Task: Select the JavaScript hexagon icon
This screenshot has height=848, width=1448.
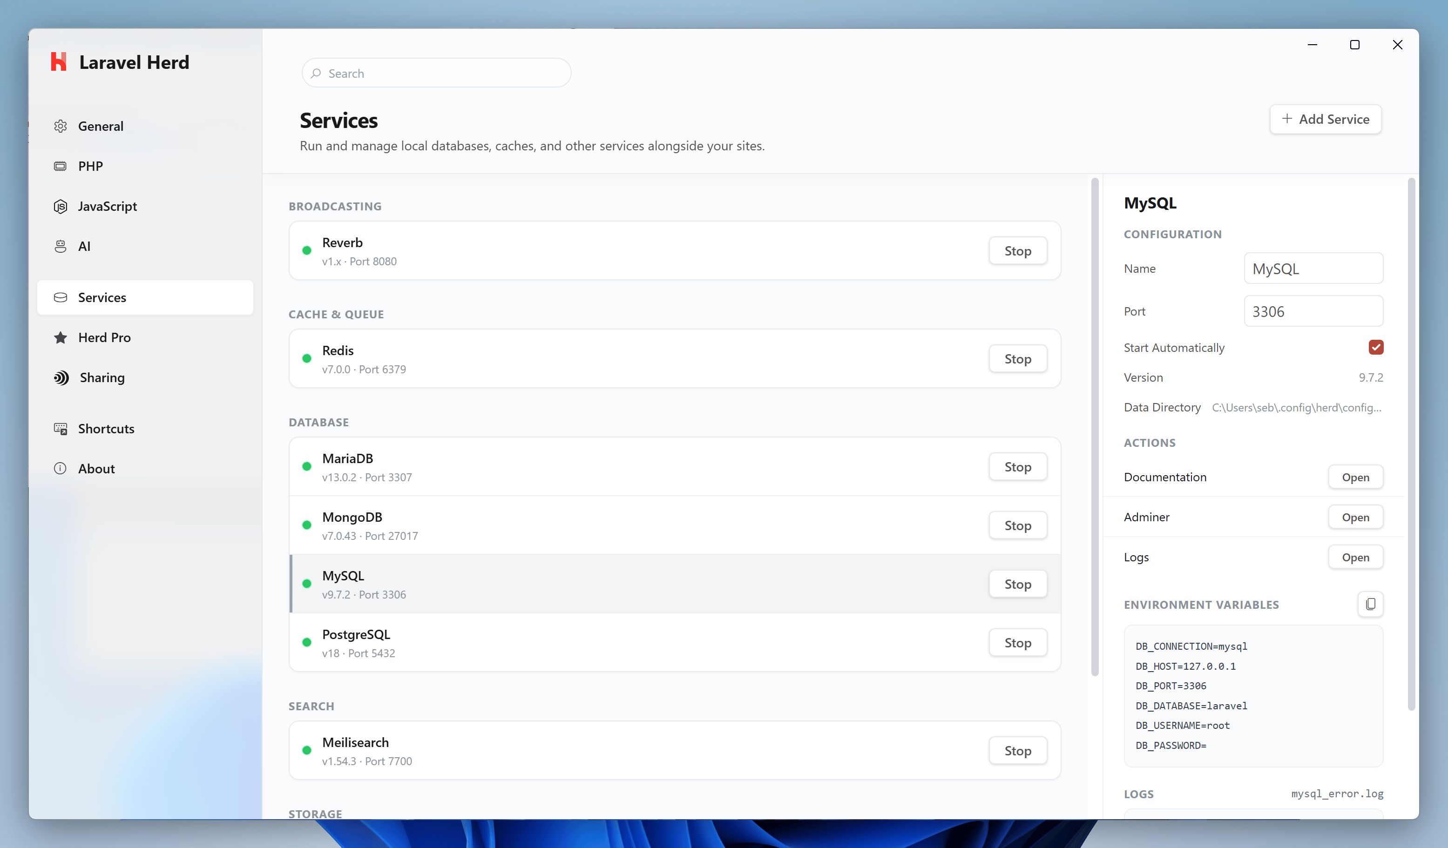Action: (61, 206)
